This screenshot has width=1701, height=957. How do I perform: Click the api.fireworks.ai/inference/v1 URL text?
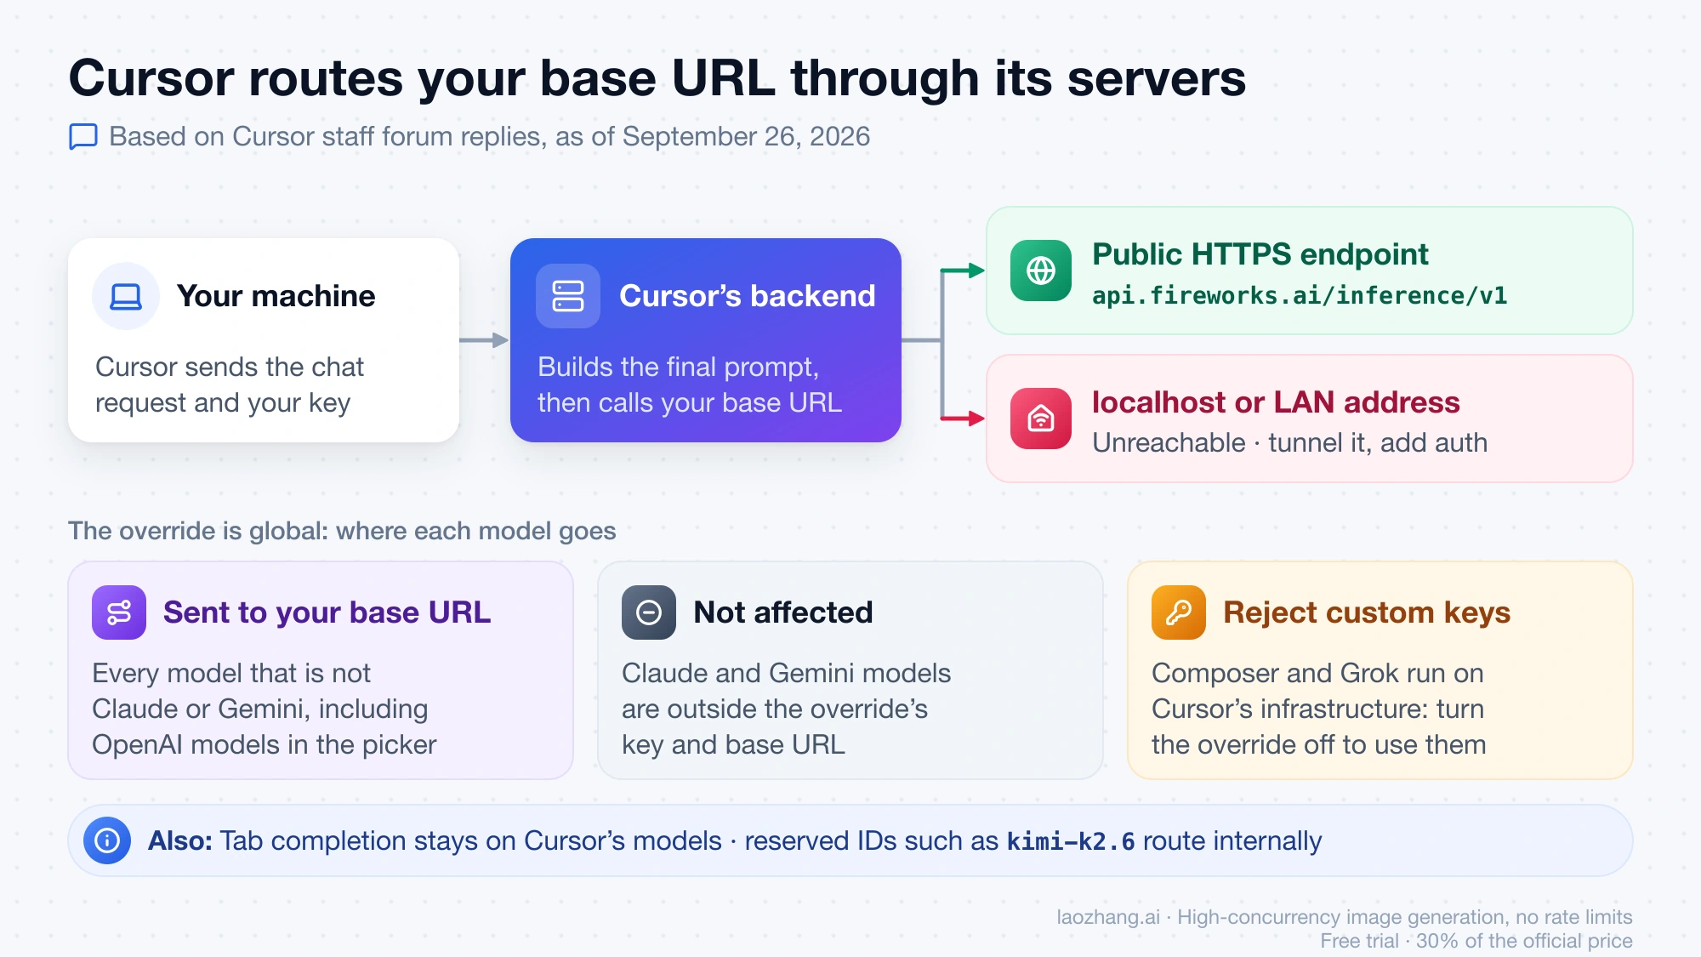point(1300,296)
